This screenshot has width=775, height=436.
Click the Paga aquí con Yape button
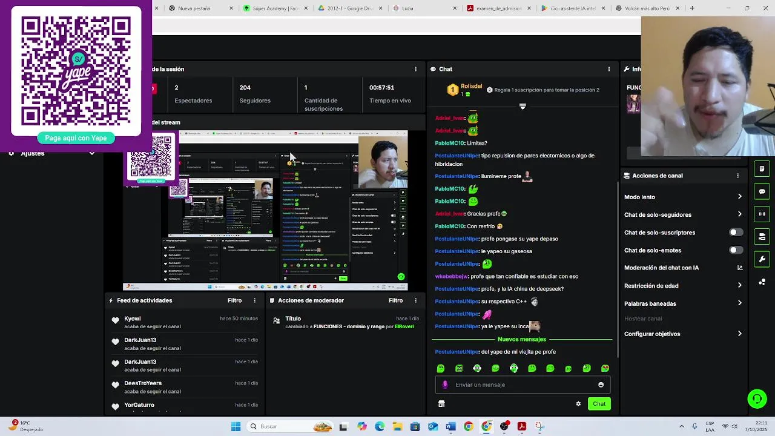(x=76, y=138)
